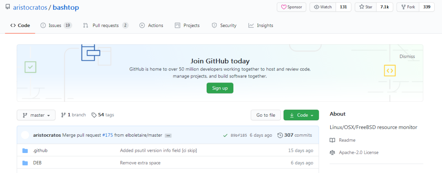The image size is (442, 173).
Task: Open the DEB folder
Action: point(38,163)
